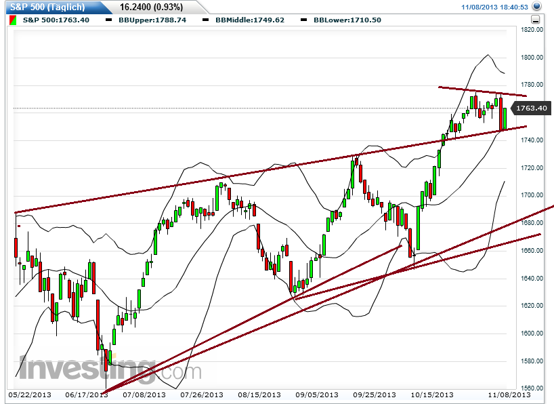Click the green/red candlestick legend icon

tap(12, 20)
